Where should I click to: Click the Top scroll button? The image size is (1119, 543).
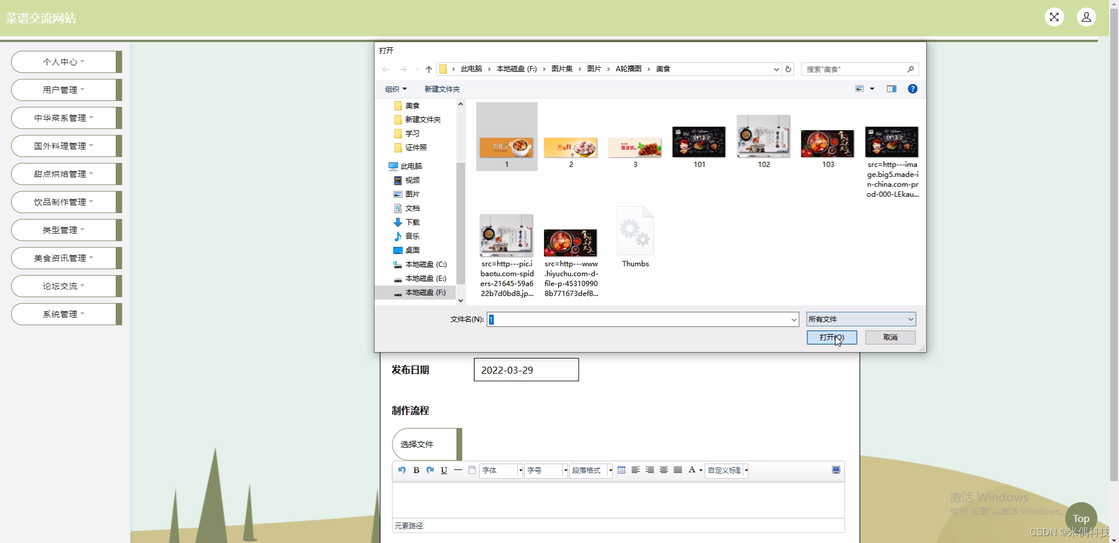tap(1081, 518)
